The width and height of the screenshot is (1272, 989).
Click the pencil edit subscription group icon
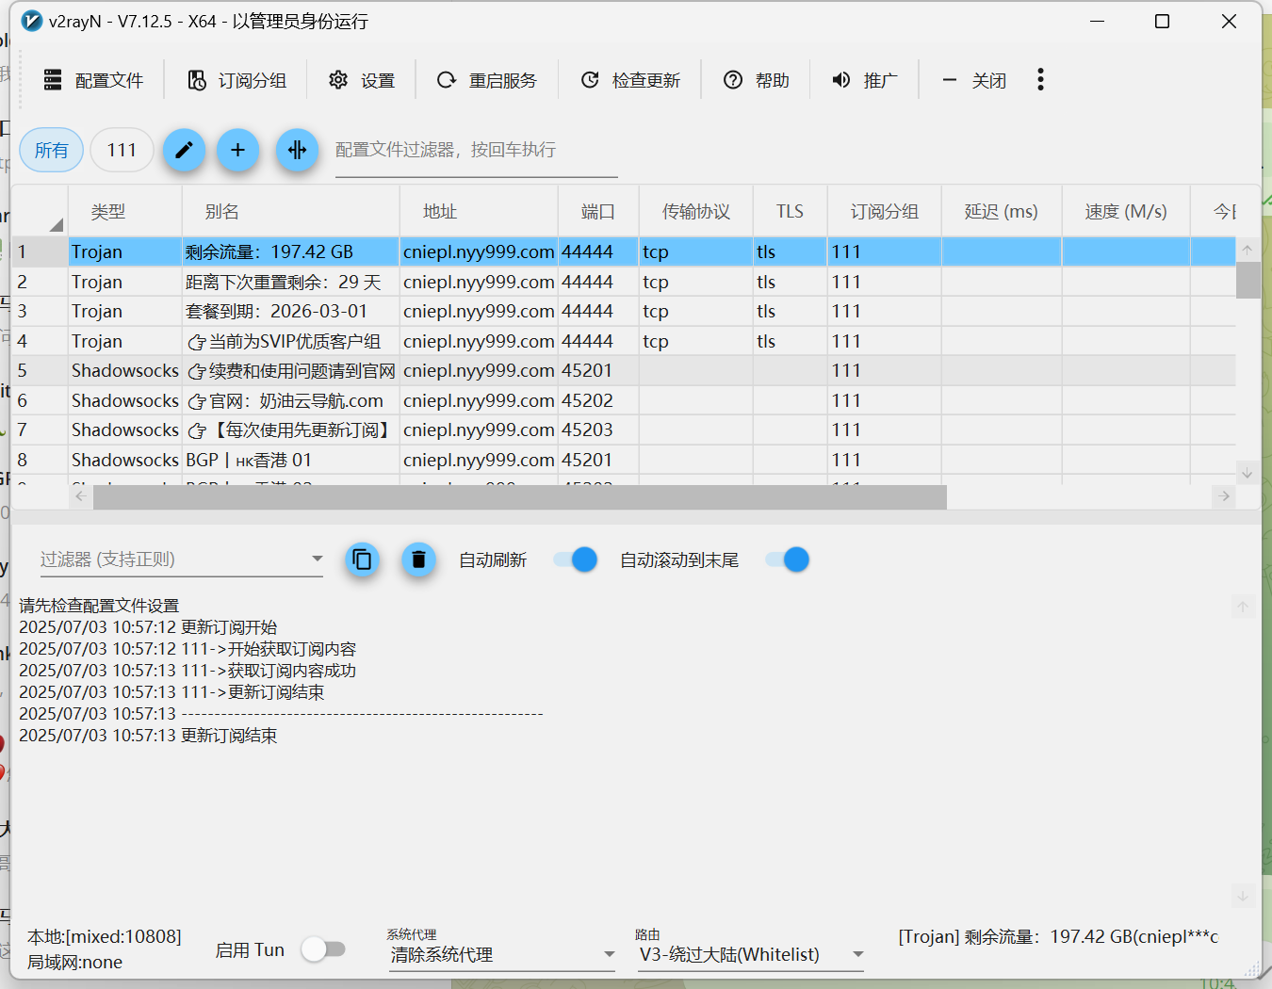point(184,150)
